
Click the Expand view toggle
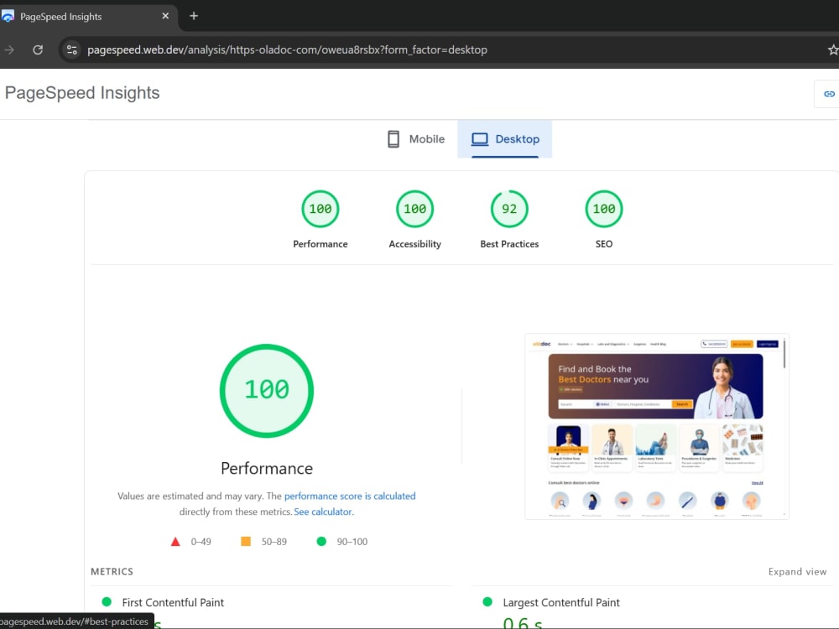click(797, 571)
